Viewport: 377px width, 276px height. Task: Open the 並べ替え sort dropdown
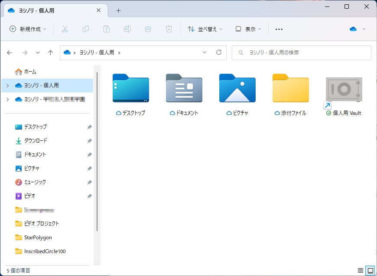point(205,29)
